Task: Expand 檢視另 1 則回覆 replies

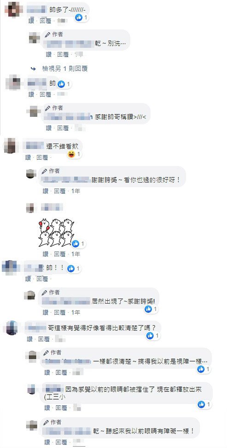Action: tap(64, 69)
